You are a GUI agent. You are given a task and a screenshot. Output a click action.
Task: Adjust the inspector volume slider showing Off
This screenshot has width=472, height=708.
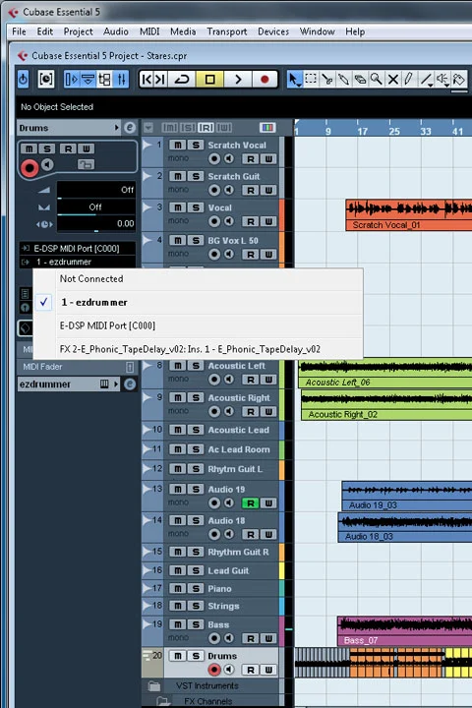point(95,190)
